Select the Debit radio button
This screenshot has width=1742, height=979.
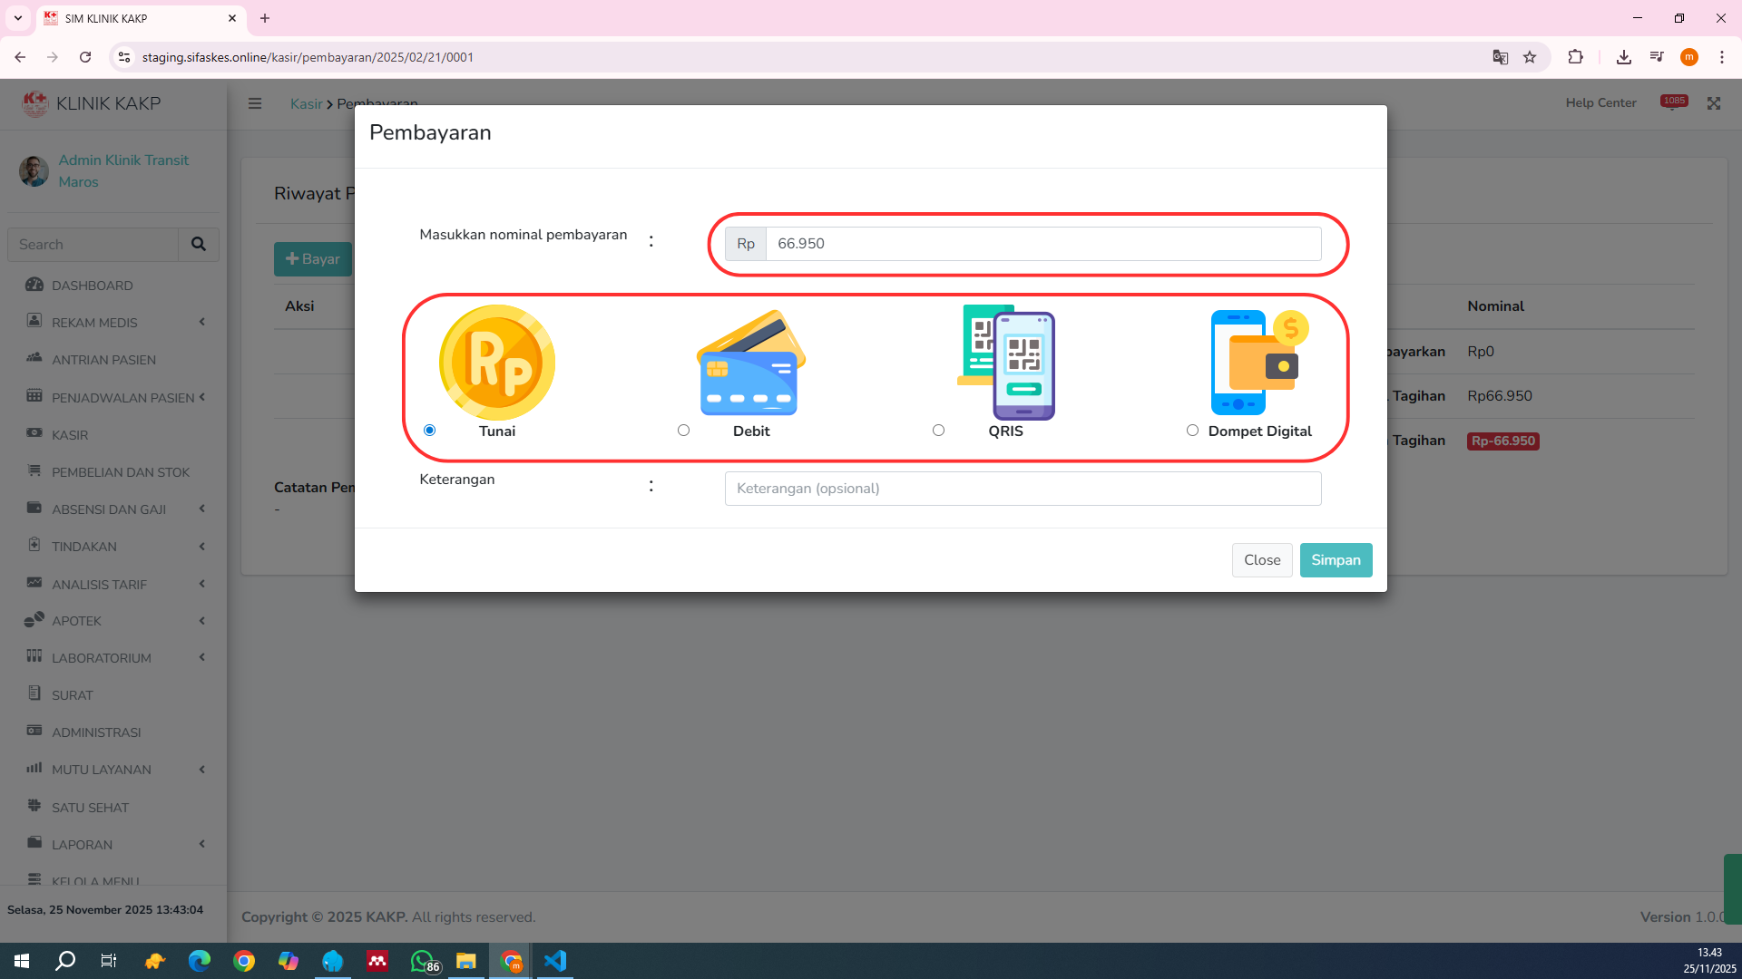683,431
